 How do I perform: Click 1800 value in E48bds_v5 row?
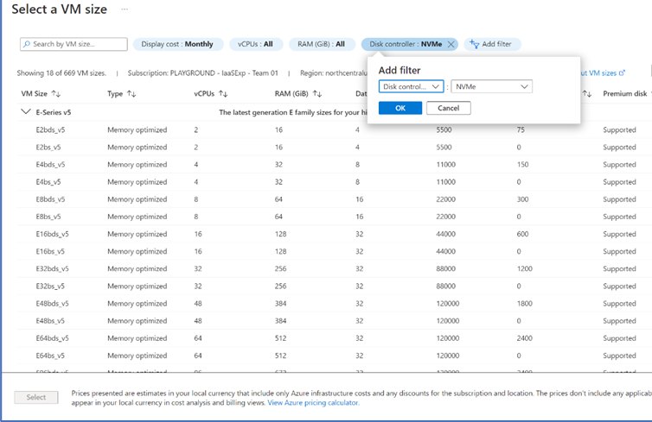click(x=525, y=304)
